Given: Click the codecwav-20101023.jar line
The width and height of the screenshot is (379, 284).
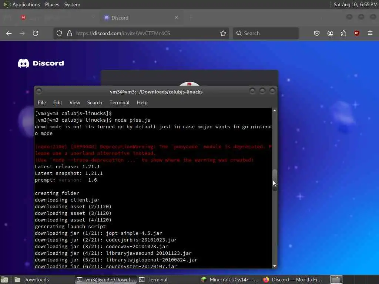Looking at the screenshot, I should (x=101, y=247).
